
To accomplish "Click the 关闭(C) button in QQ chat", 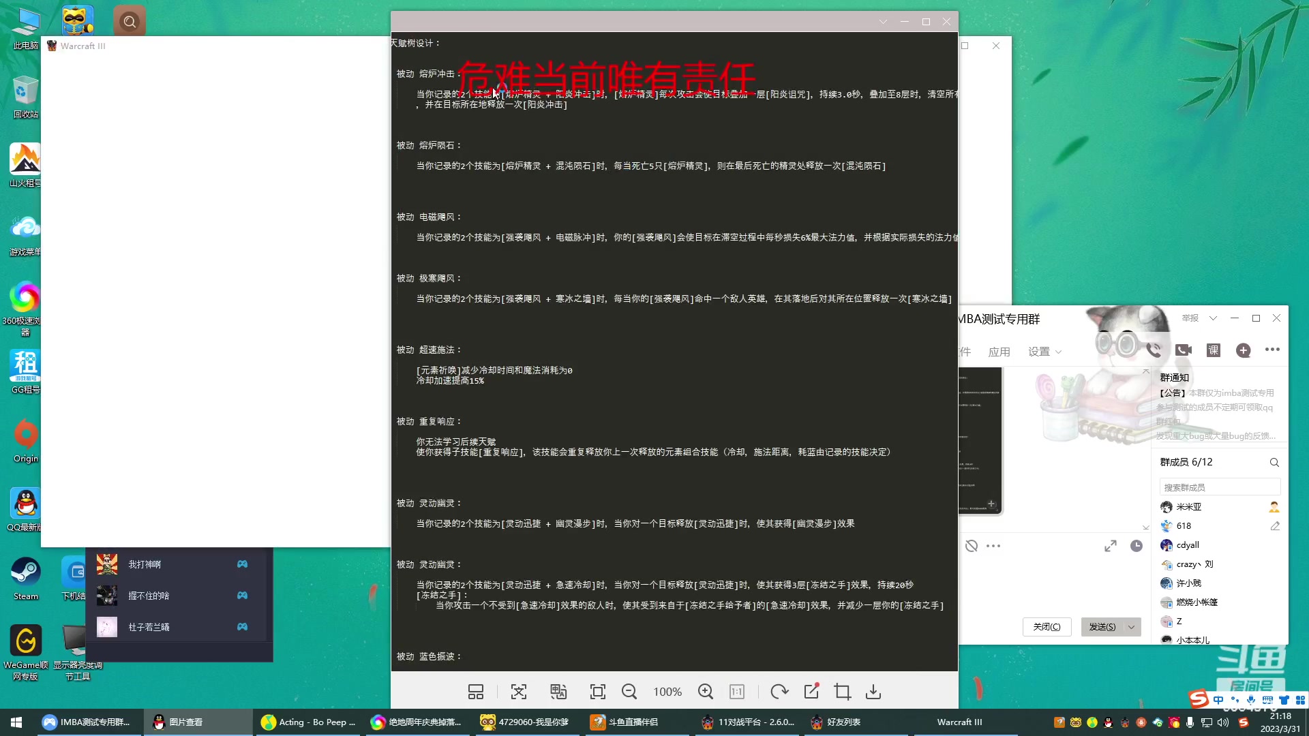I will point(1046,626).
